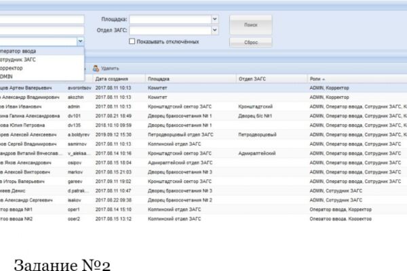Click login oper2

[74, 219]
